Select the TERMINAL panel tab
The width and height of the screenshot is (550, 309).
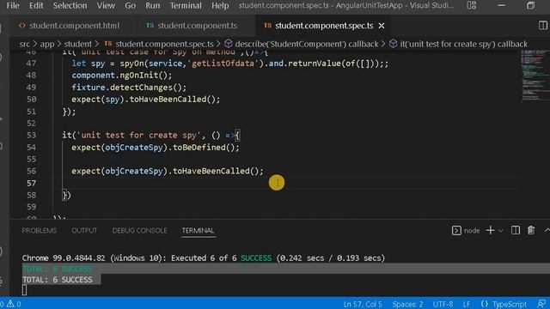(x=198, y=231)
